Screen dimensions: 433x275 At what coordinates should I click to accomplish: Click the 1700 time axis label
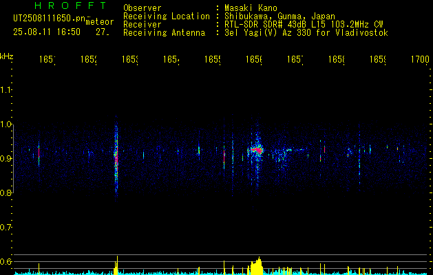(x=420, y=59)
